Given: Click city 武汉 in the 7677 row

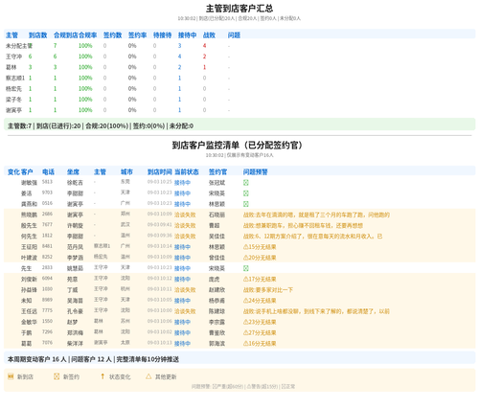Looking at the screenshot, I should pyautogui.click(x=125, y=225).
